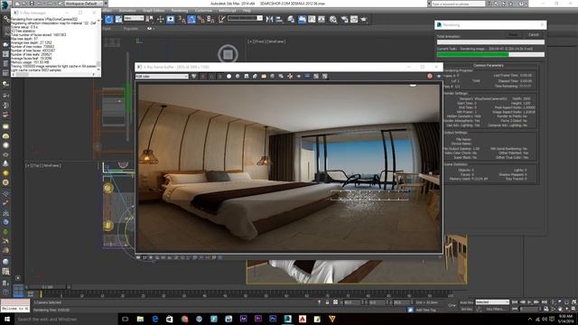Toggle Angle Snap
Image resolution: width=578 pixels, height=325 pixels.
click(x=191, y=19)
